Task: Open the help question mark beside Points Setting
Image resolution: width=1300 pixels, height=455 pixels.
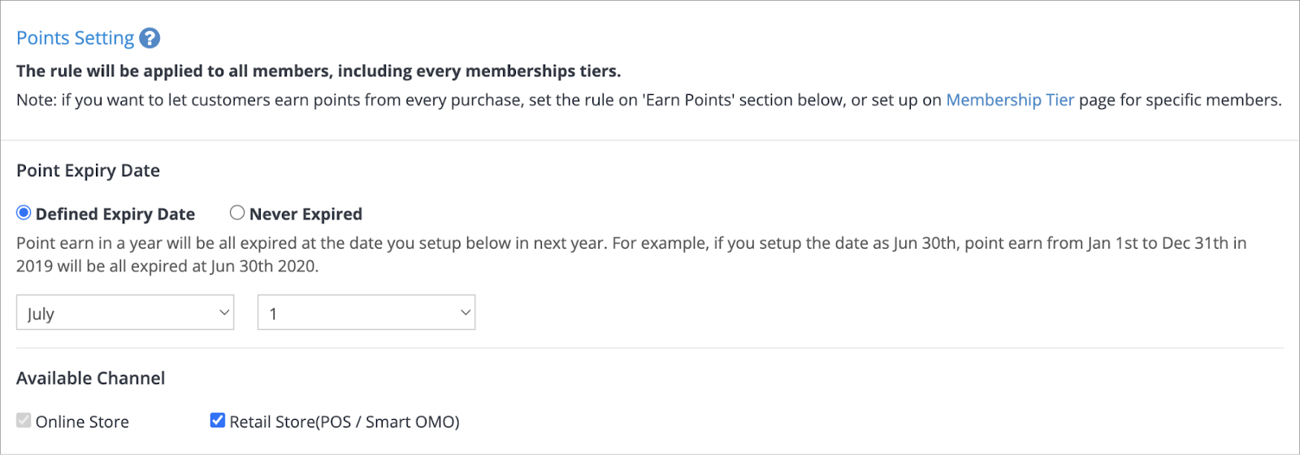Action: coord(149,38)
